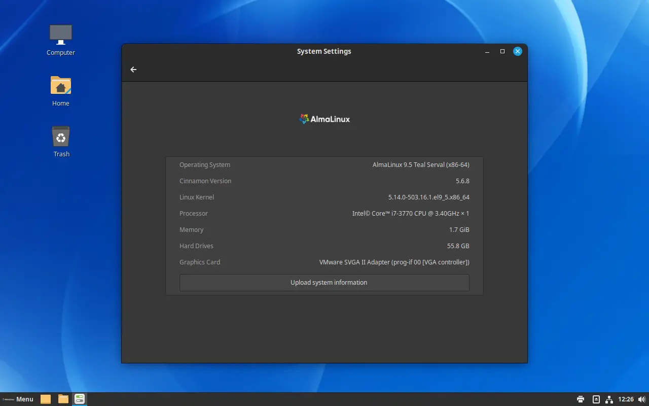
Task: Maximize the System Settings window
Action: point(502,51)
